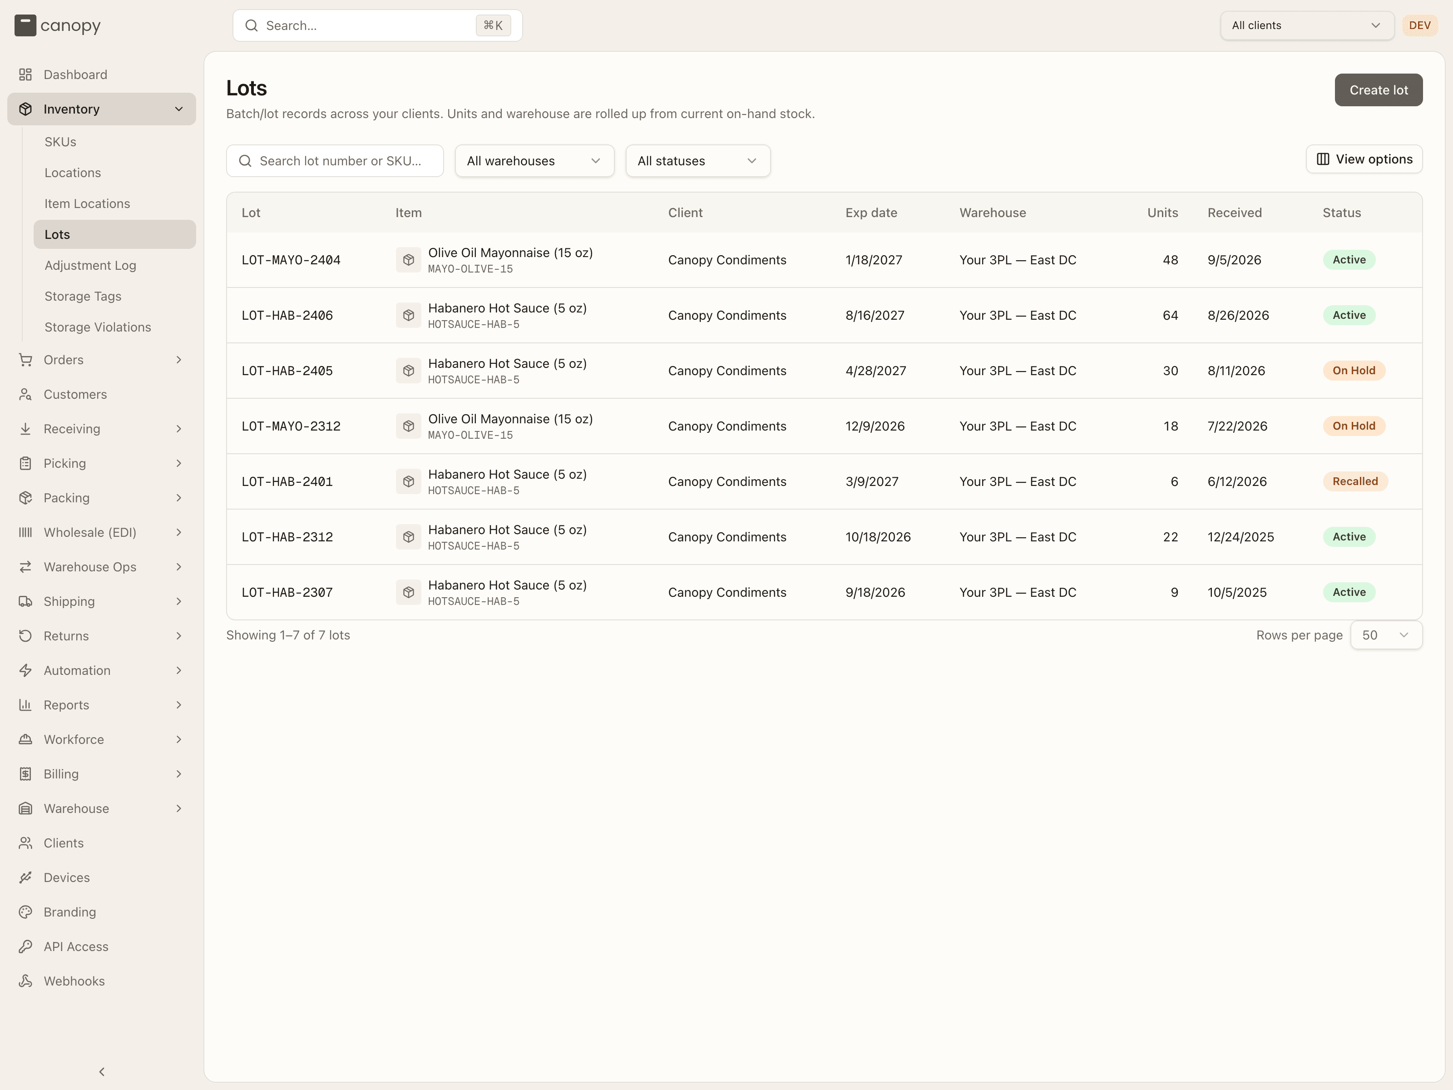
Task: Expand the Warehouse Ops submenu
Action: click(178, 567)
